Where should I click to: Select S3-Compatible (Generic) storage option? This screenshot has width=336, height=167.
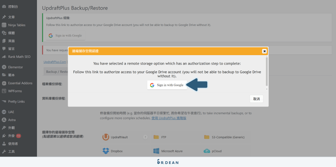224,137
